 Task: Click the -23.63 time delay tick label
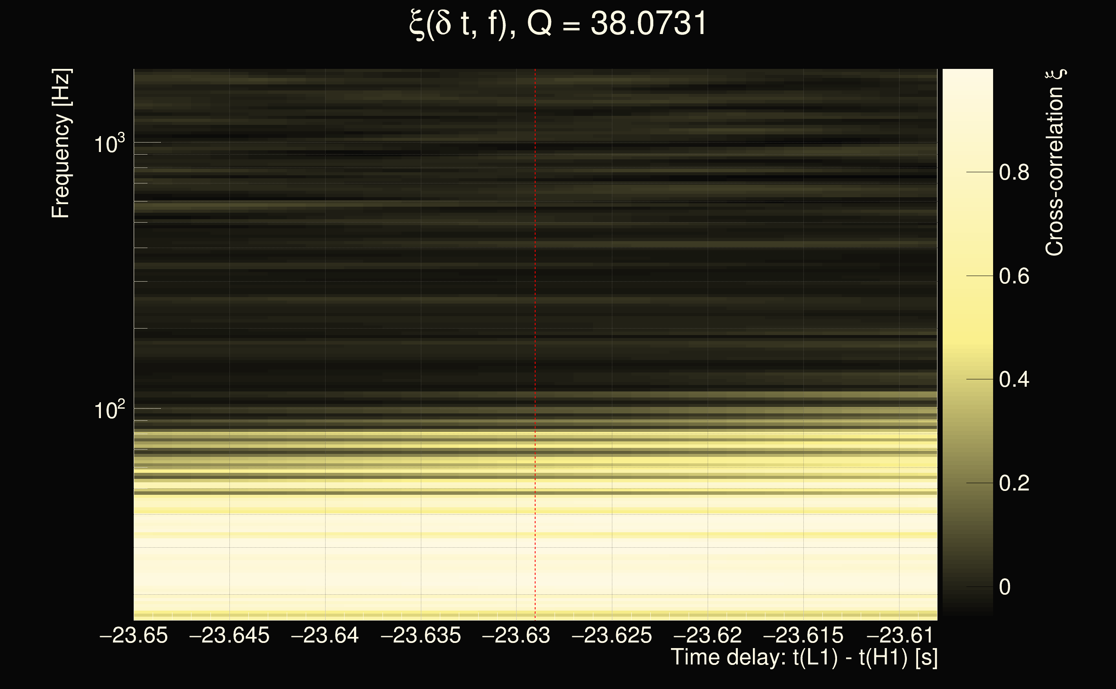tap(516, 635)
